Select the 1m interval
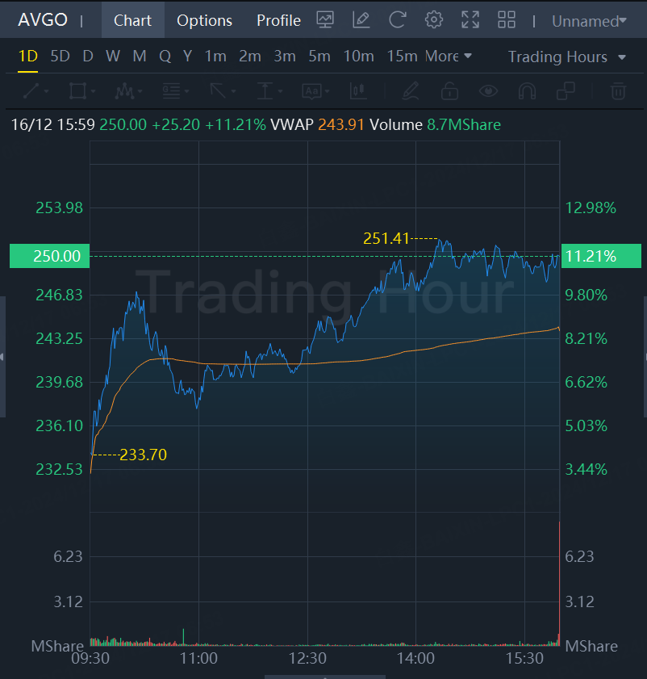647x679 pixels. (215, 57)
